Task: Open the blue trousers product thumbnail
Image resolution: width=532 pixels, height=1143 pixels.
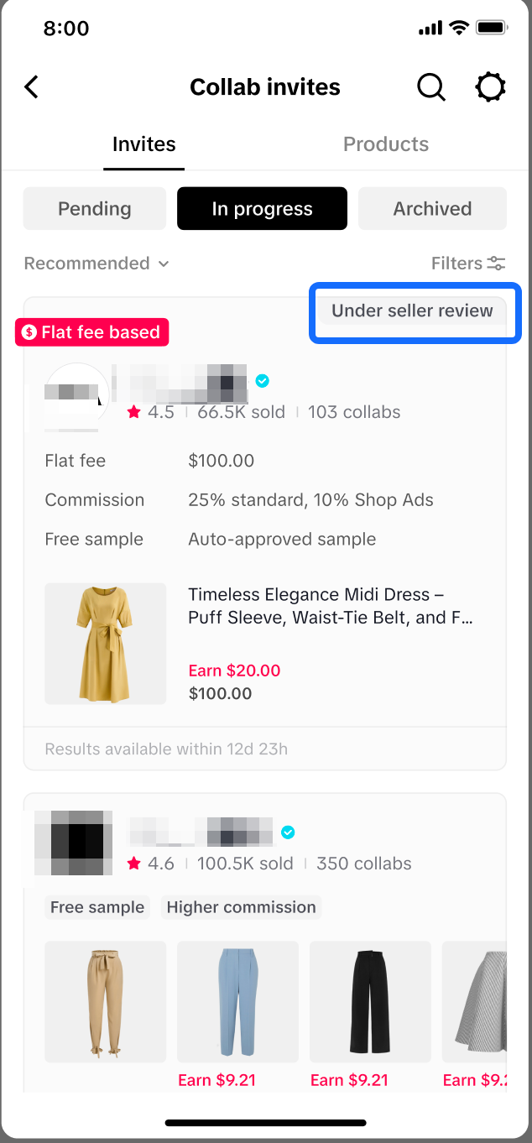Action: [238, 1002]
